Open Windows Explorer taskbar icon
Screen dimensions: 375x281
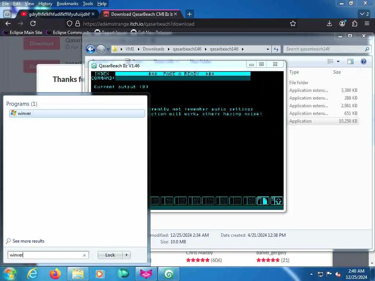78,274
